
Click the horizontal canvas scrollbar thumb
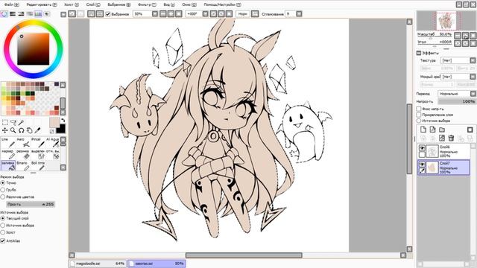244,255
